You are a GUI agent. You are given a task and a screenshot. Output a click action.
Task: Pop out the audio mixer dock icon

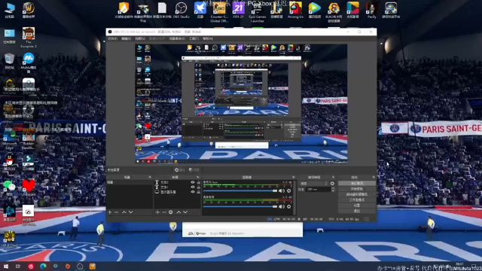click(293, 178)
